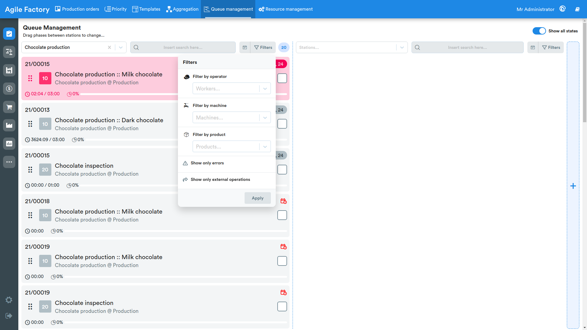Open the Stations dropdown
The image size is (587, 330).
[352, 47]
